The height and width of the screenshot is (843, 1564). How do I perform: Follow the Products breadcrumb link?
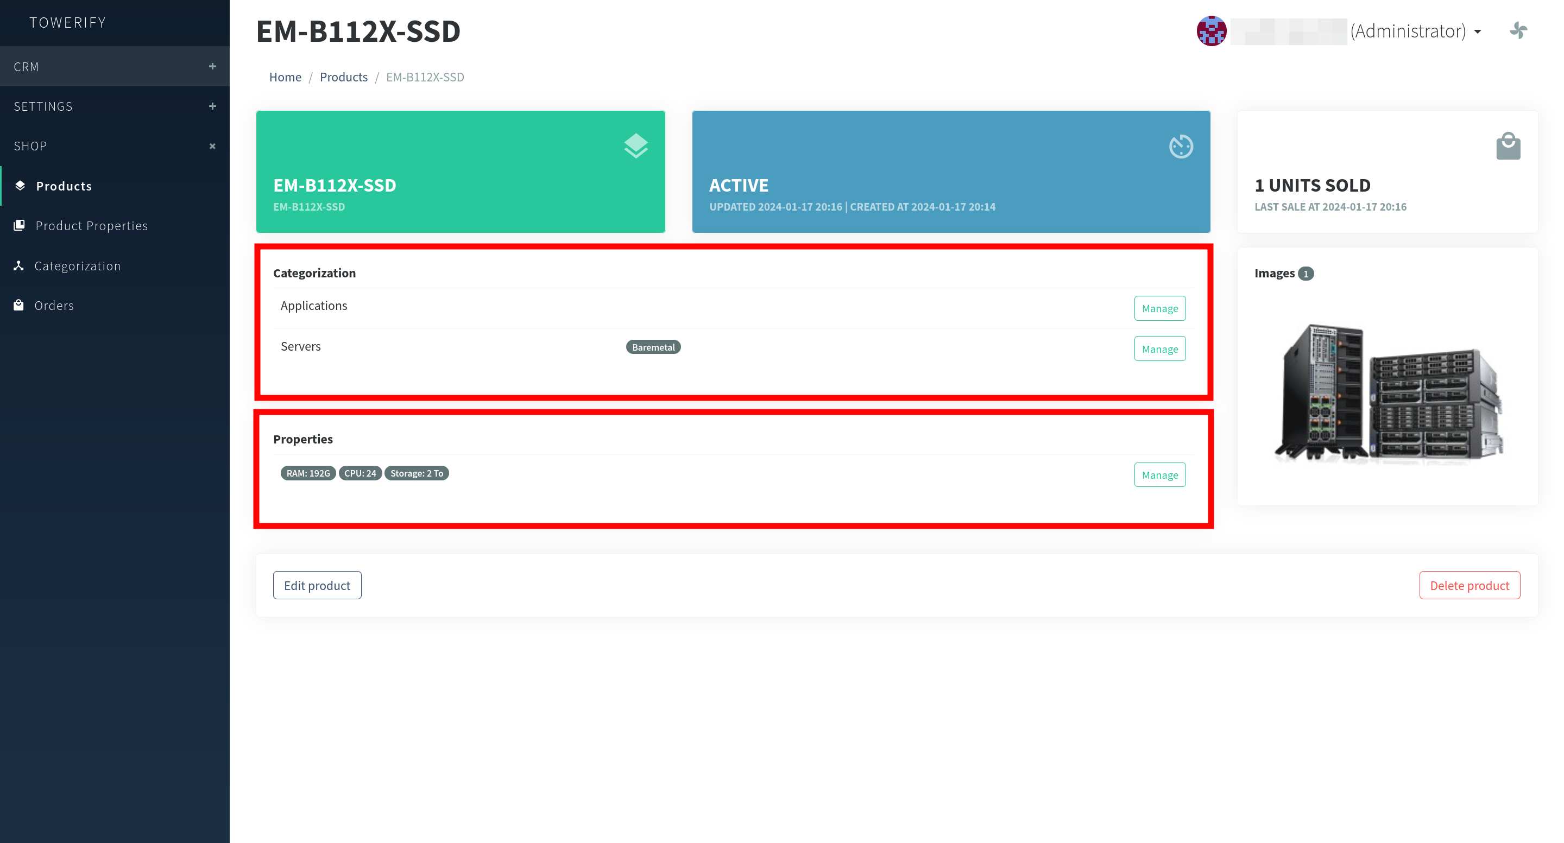(344, 77)
